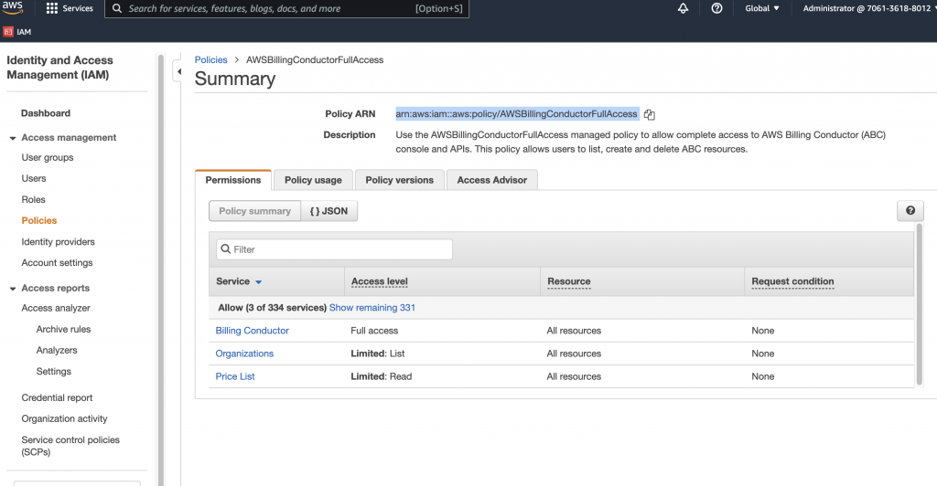The image size is (937, 486).
Task: Open the help question mark in the top bar
Action: tap(716, 8)
